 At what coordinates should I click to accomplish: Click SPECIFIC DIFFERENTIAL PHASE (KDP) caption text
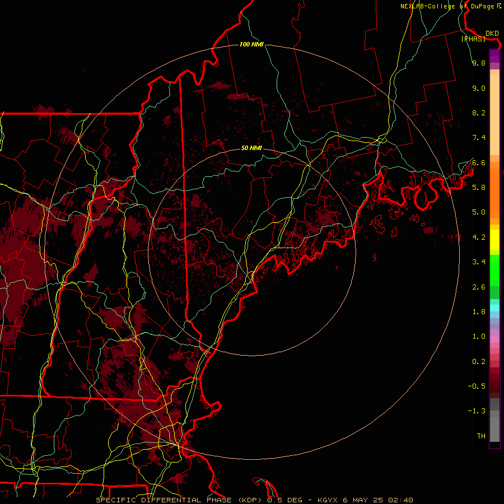179,500
